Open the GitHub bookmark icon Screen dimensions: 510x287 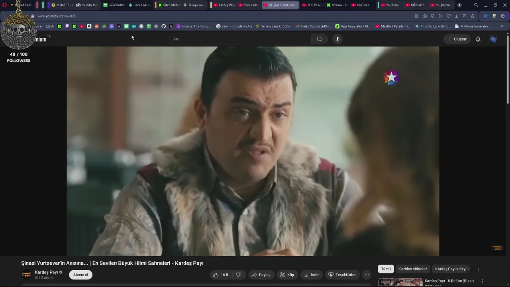click(163, 26)
